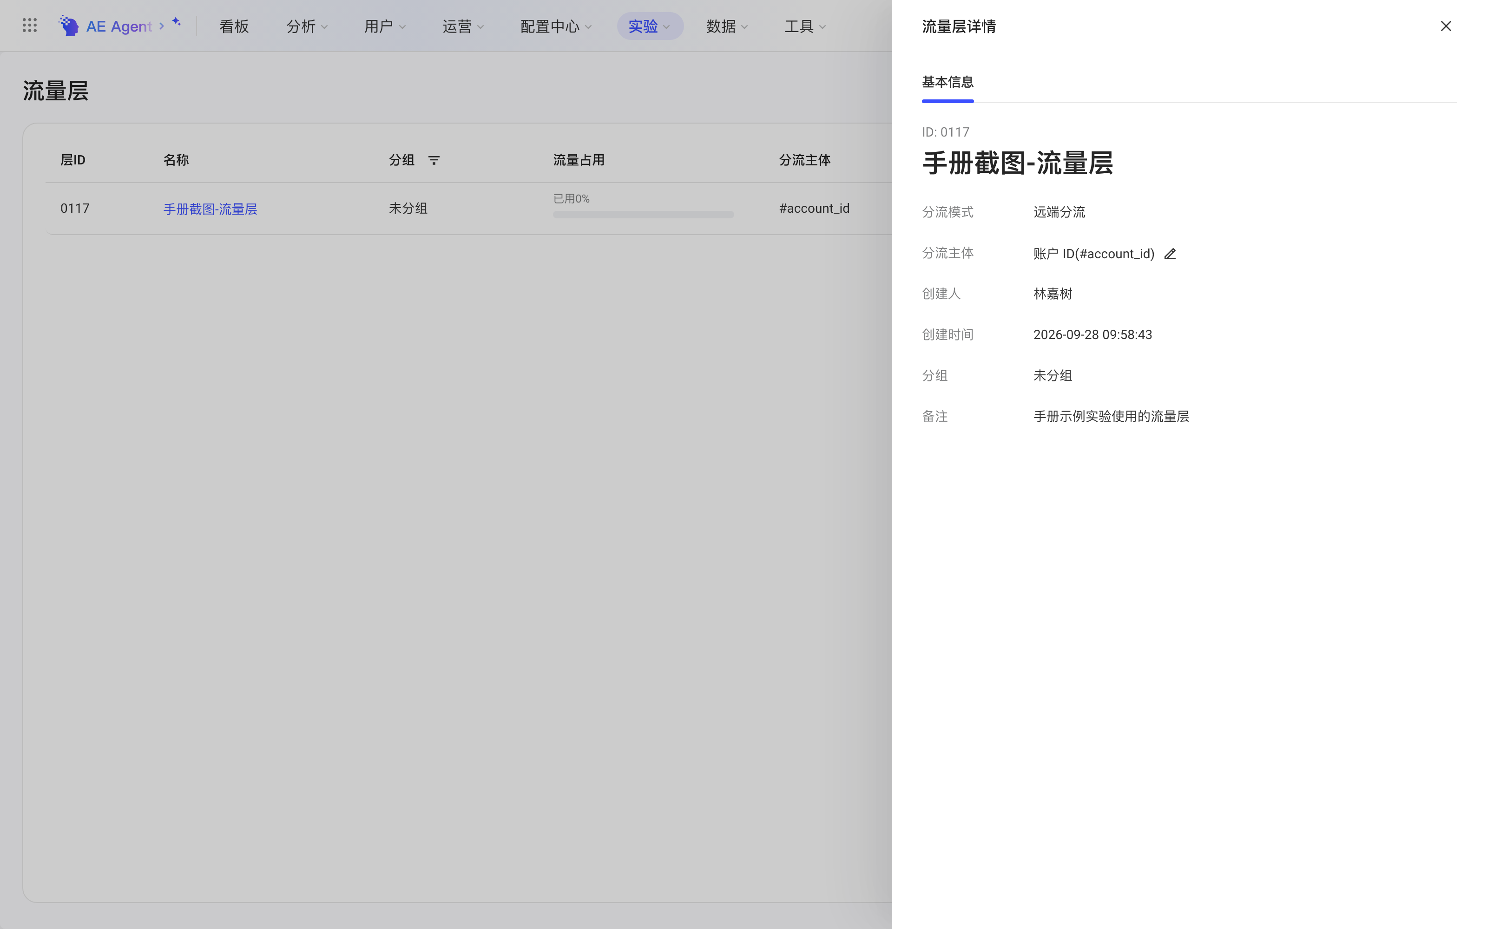The width and height of the screenshot is (1487, 929).
Task: Click the 远端分流 value
Action: point(1059,213)
